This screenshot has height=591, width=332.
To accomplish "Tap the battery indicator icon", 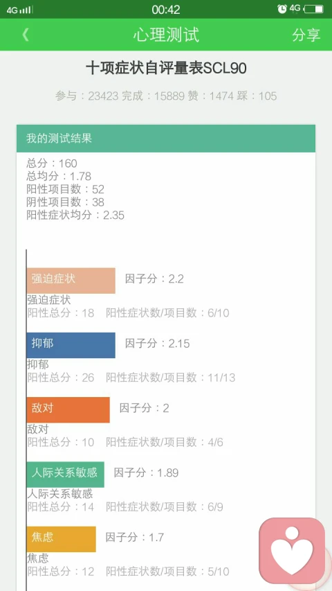I will click(x=313, y=9).
